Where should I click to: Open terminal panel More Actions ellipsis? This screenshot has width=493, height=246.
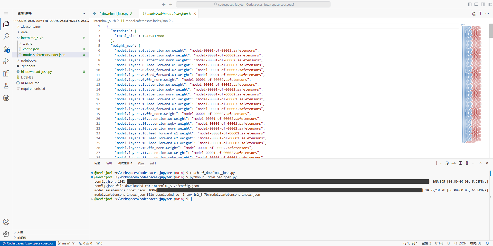[x=474, y=163]
